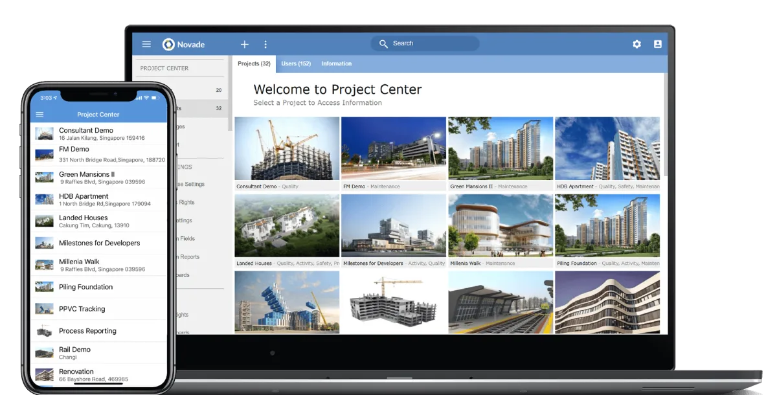Switch to the Users (152) tab
The width and height of the screenshot is (777, 395).
tap(296, 63)
